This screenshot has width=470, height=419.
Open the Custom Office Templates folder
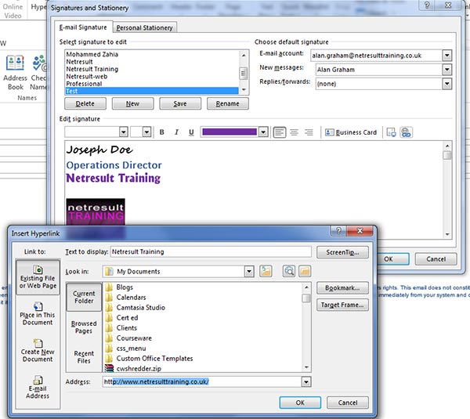coord(154,359)
